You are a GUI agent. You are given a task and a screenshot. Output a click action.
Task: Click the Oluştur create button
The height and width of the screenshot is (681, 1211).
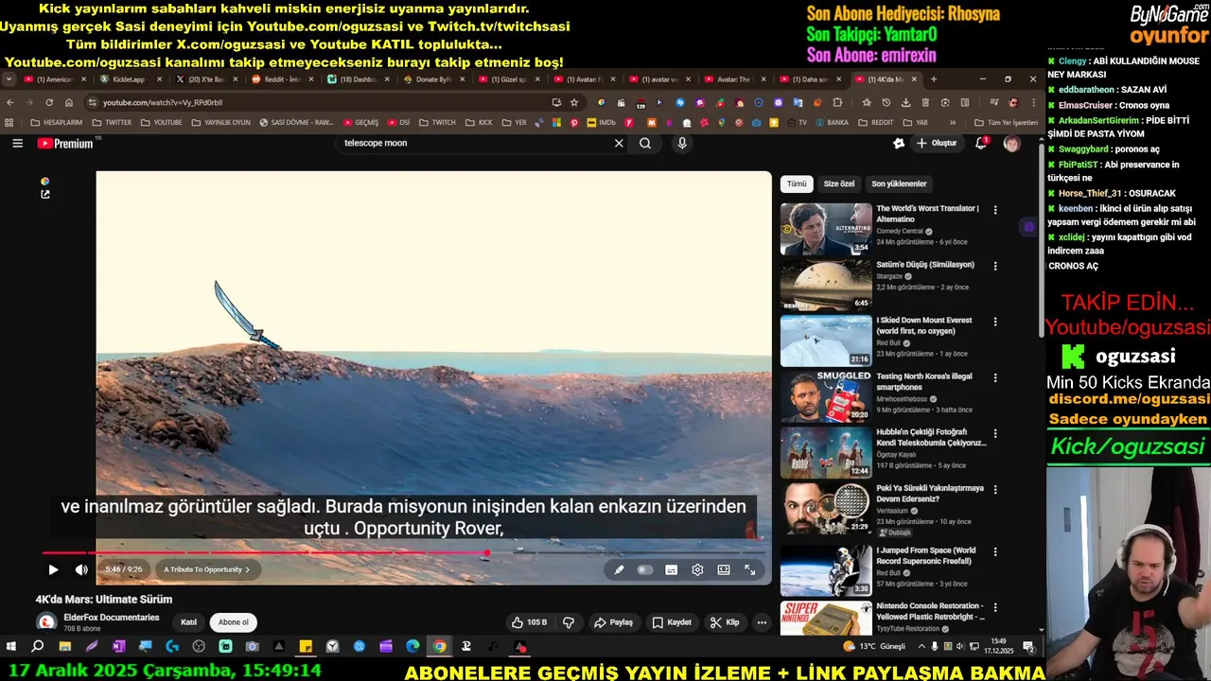tap(937, 143)
